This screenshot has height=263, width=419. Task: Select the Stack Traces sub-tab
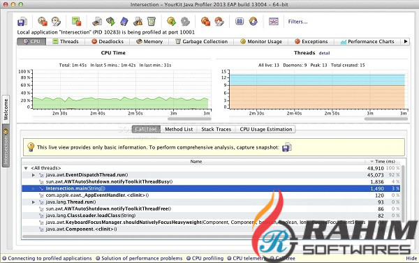216,129
